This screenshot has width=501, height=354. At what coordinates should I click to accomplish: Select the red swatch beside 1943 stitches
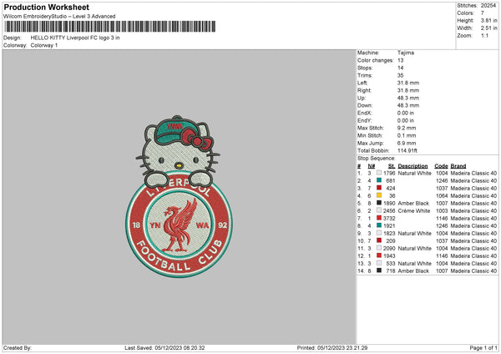(379, 255)
